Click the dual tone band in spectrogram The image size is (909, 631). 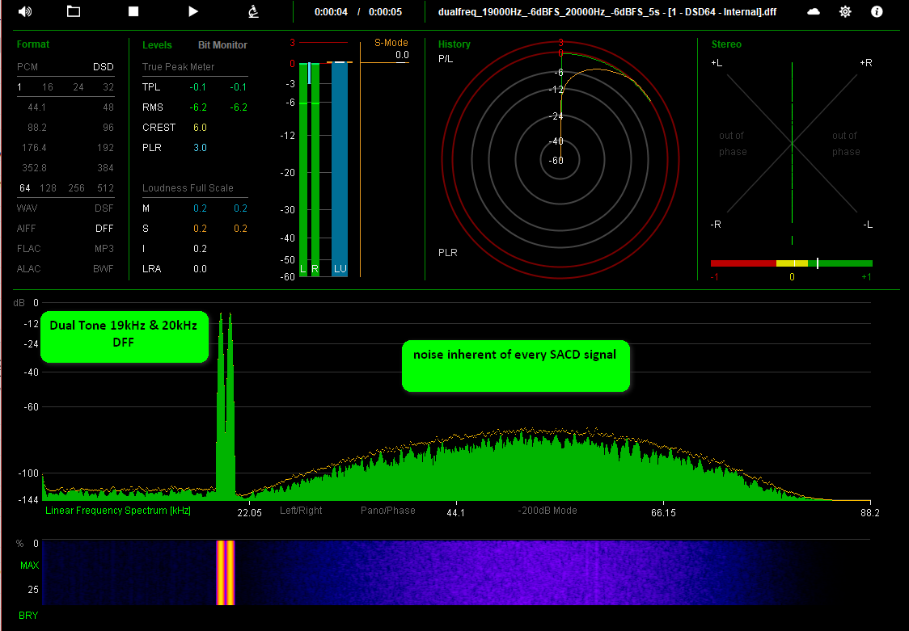point(226,573)
